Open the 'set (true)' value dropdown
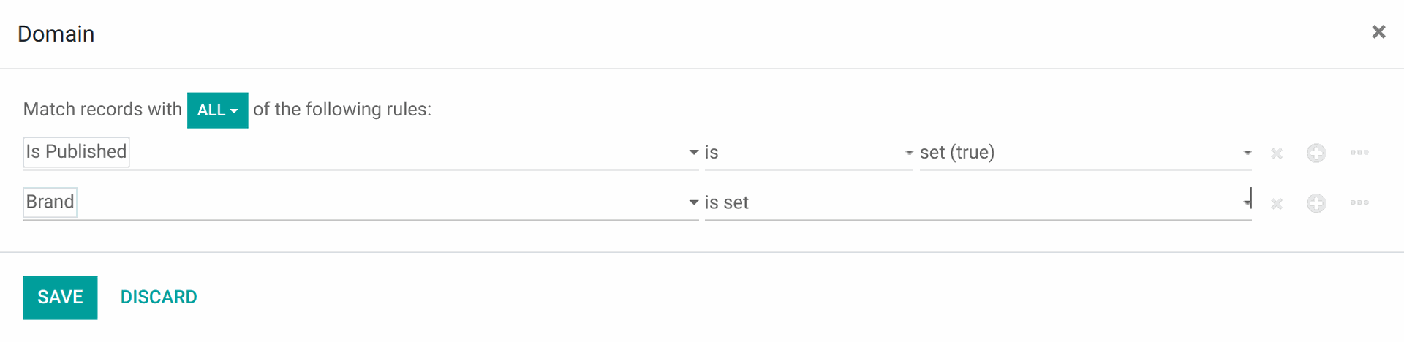This screenshot has height=342, width=1404. [x=1085, y=153]
